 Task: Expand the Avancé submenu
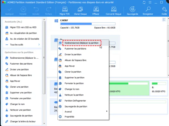tap(83, 112)
